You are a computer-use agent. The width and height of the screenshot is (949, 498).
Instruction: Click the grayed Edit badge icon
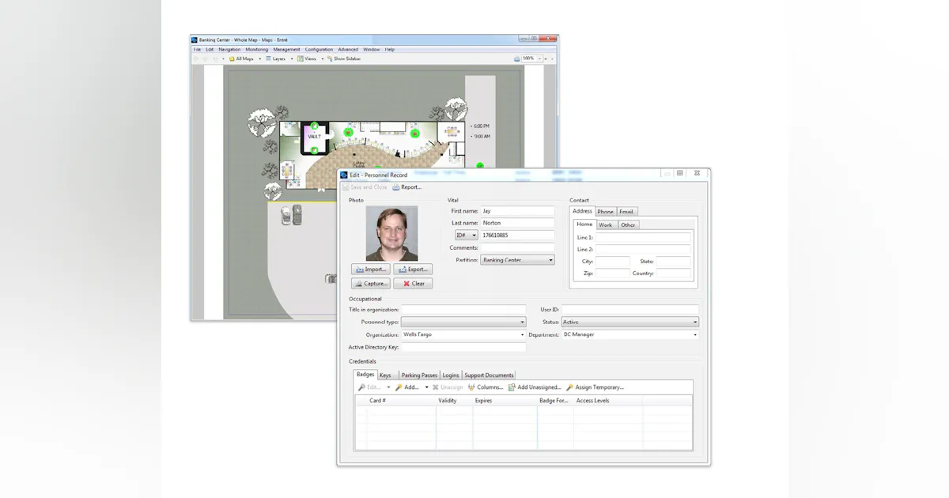(361, 387)
